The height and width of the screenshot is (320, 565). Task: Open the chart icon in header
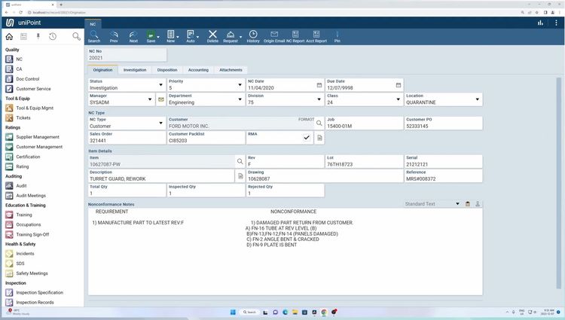[x=540, y=23]
